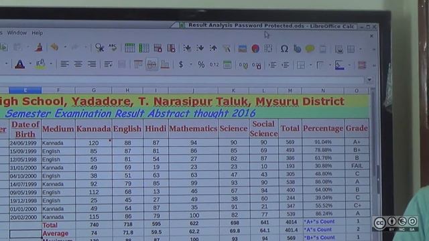Screen dimensions: 429x241
Task: Click the Undo arrow icon
Action: (x=54, y=48)
